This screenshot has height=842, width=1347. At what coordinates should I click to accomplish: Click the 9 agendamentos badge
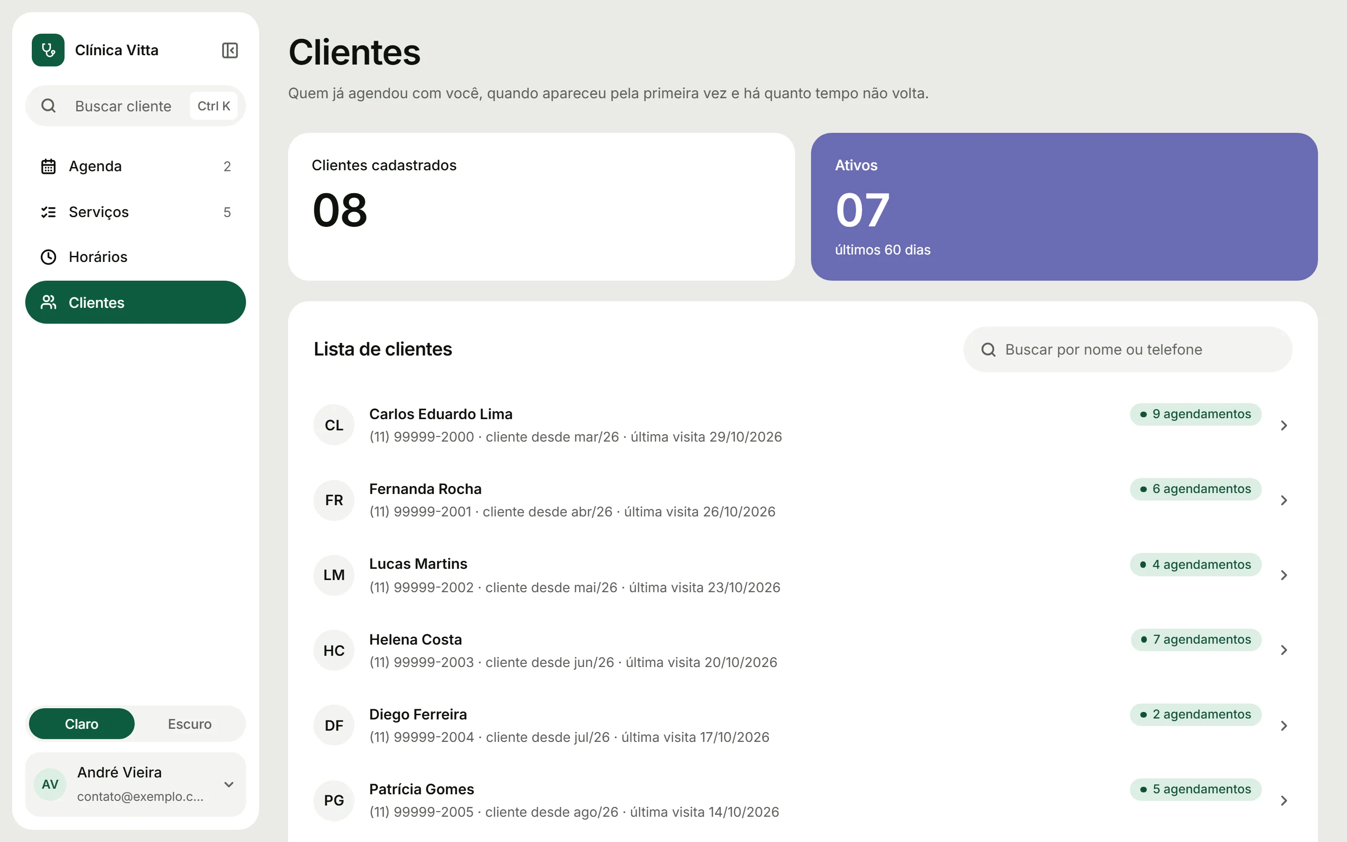pos(1195,414)
